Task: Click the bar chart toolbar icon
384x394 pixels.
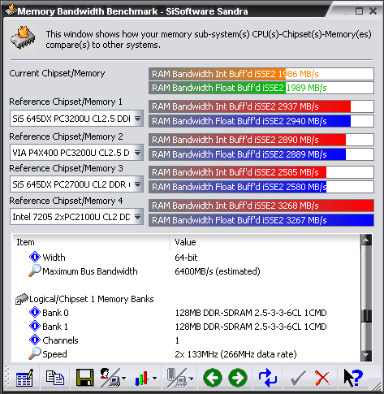Action: point(141,378)
